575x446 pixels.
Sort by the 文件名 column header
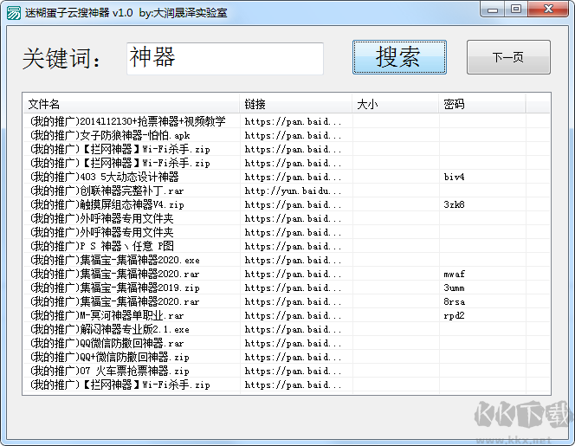(131, 104)
